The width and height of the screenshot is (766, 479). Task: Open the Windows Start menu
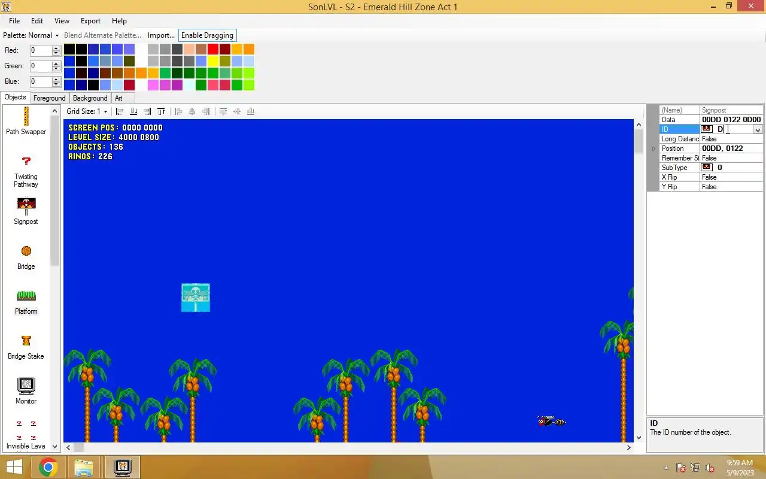(x=14, y=467)
